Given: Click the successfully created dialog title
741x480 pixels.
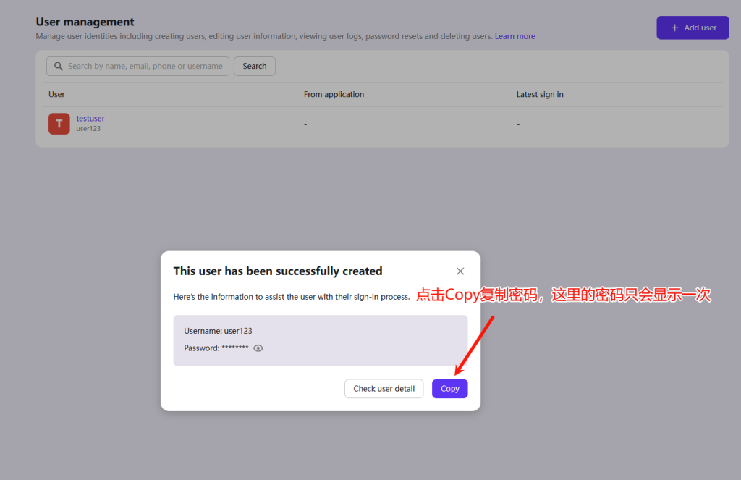Looking at the screenshot, I should tap(278, 271).
